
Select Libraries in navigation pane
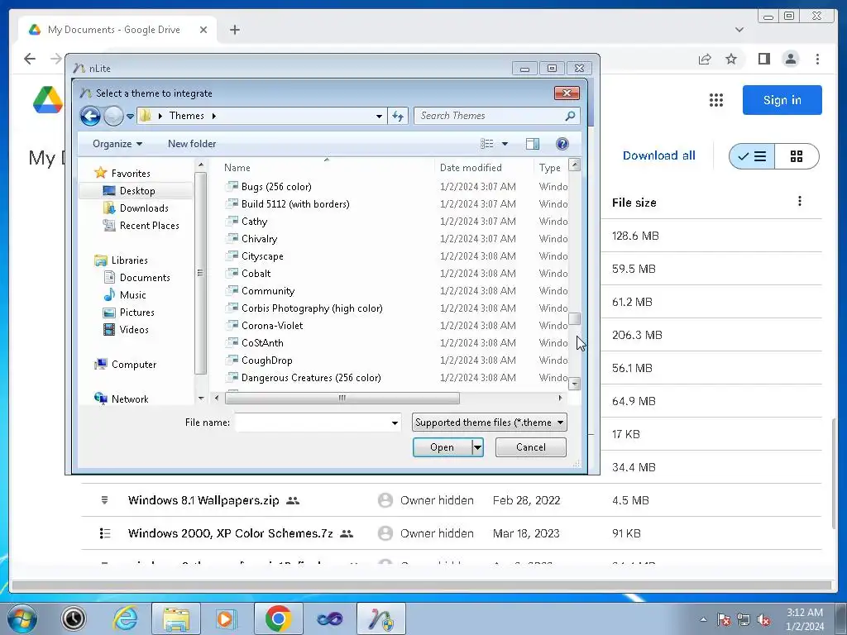pyautogui.click(x=128, y=260)
